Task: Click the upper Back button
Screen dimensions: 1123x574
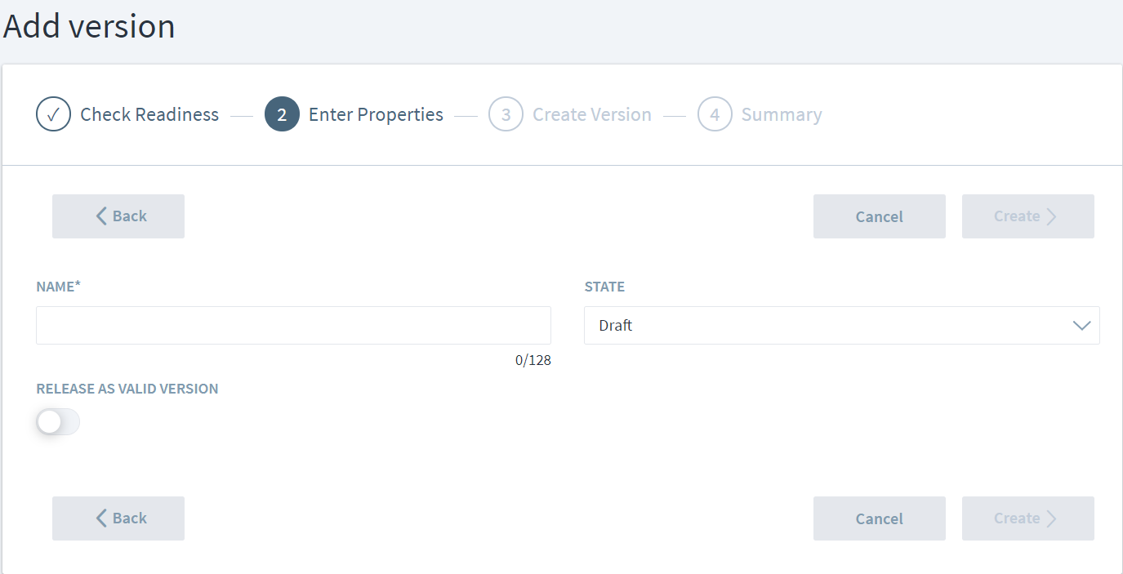Action: (118, 216)
